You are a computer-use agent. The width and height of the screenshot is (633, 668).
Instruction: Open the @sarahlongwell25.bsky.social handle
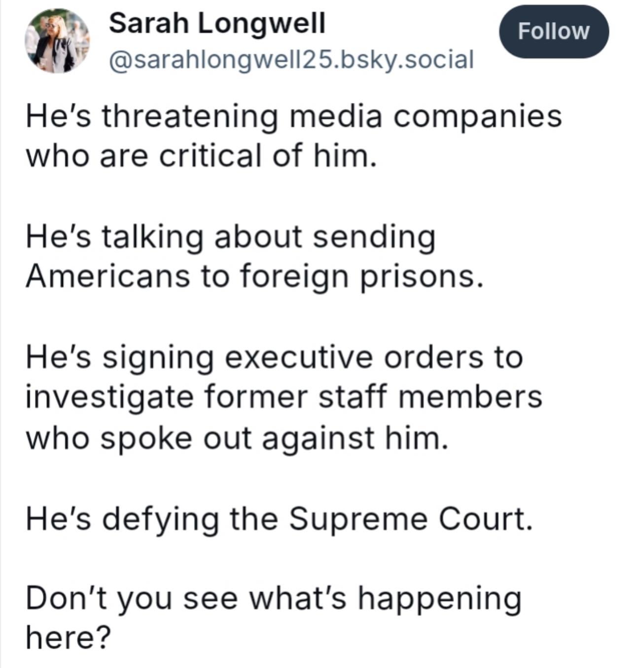pos(291,59)
